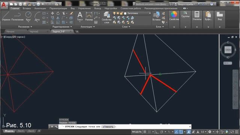Click the Array tool icon
The image size is (240, 135).
pos(63,22)
